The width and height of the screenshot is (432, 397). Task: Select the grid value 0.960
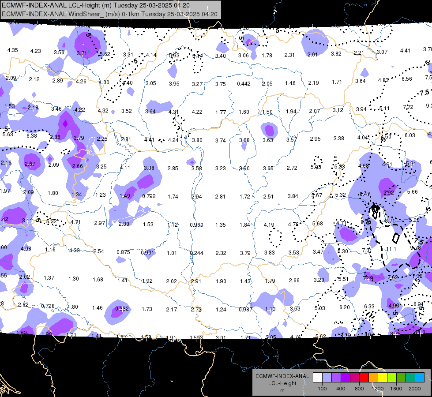196,225
